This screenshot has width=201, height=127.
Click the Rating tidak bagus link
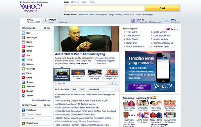click(x=79, y=63)
